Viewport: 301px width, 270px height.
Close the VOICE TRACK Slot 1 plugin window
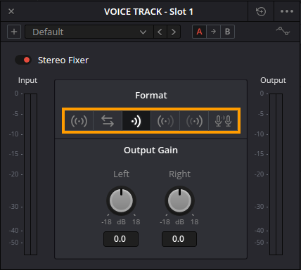pyautogui.click(x=11, y=11)
